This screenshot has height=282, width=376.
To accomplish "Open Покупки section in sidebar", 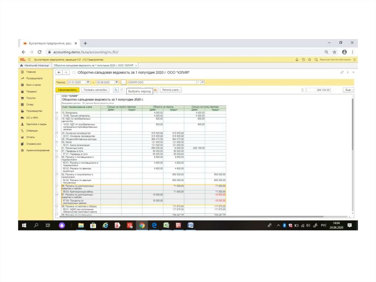I will tap(31, 98).
